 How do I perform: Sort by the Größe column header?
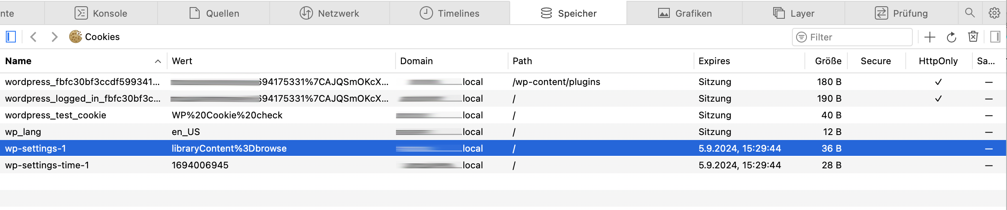coord(828,61)
